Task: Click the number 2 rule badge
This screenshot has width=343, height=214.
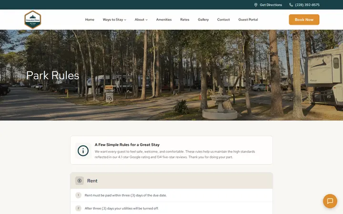Action: click(x=78, y=208)
